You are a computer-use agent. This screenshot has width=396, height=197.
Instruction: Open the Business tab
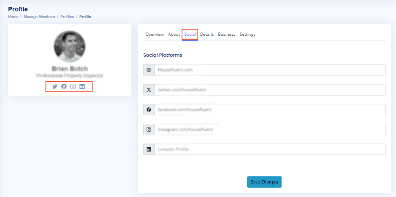click(x=227, y=35)
